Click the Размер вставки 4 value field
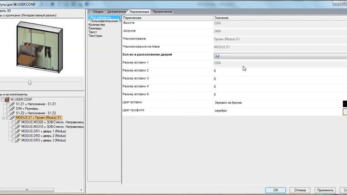Viewport: 347px width, 195px height. [280, 87]
